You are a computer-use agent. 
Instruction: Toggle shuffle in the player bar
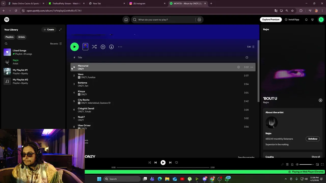[x=150, y=162]
